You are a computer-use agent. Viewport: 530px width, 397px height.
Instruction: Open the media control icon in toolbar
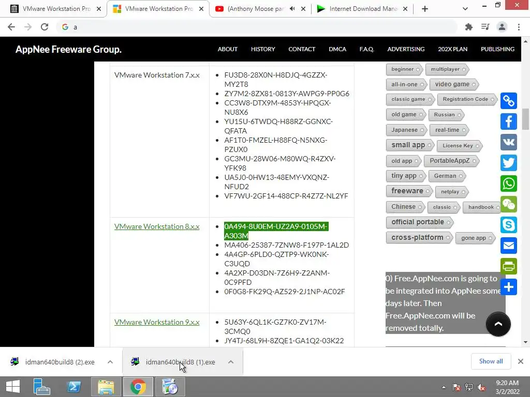[485, 27]
